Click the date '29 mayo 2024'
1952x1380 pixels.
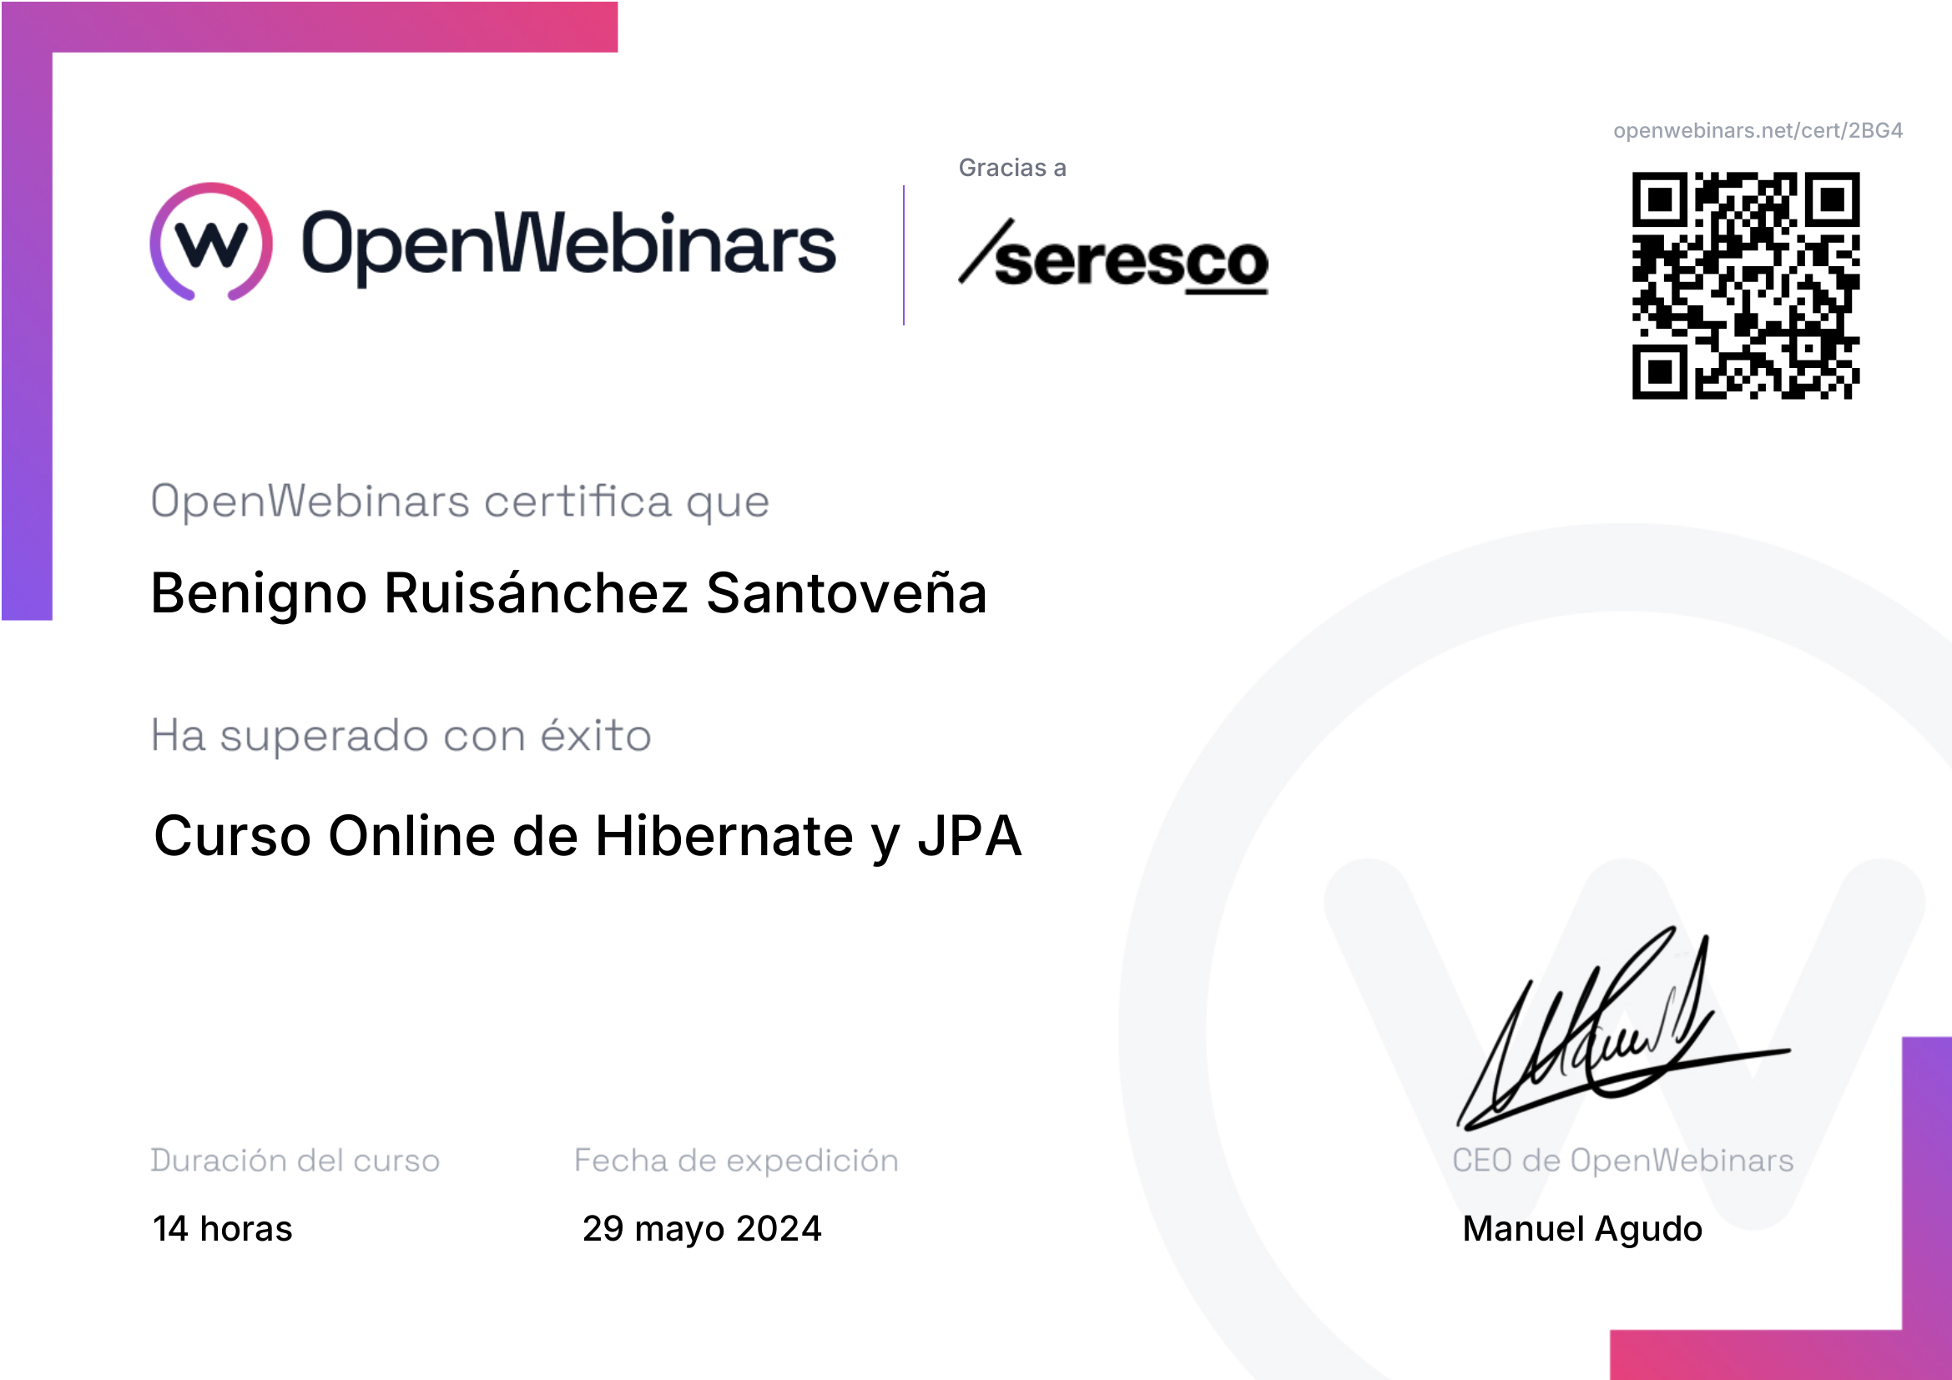coord(701,1229)
